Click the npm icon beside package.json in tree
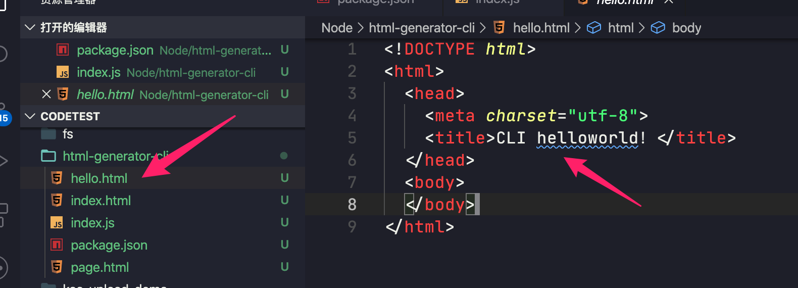 (57, 245)
